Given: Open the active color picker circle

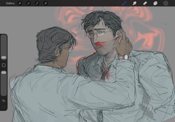Looking at the screenshot, I should tap(166, 3).
